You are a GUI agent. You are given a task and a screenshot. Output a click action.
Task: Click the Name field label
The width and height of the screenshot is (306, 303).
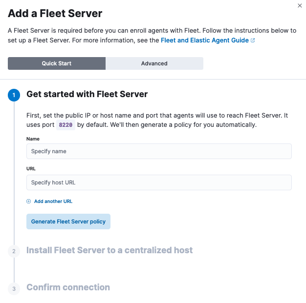point(33,139)
